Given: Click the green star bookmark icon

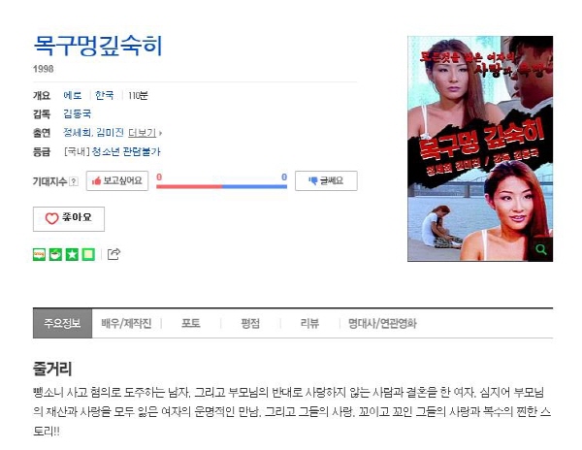Looking at the screenshot, I should [x=72, y=254].
